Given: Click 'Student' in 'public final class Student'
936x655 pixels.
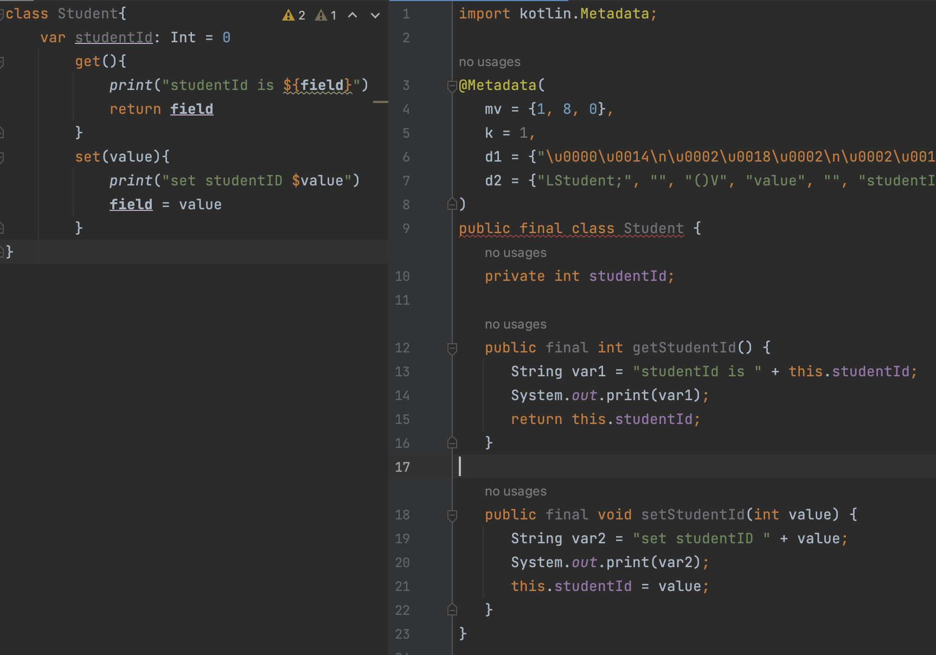Looking at the screenshot, I should click(x=654, y=228).
